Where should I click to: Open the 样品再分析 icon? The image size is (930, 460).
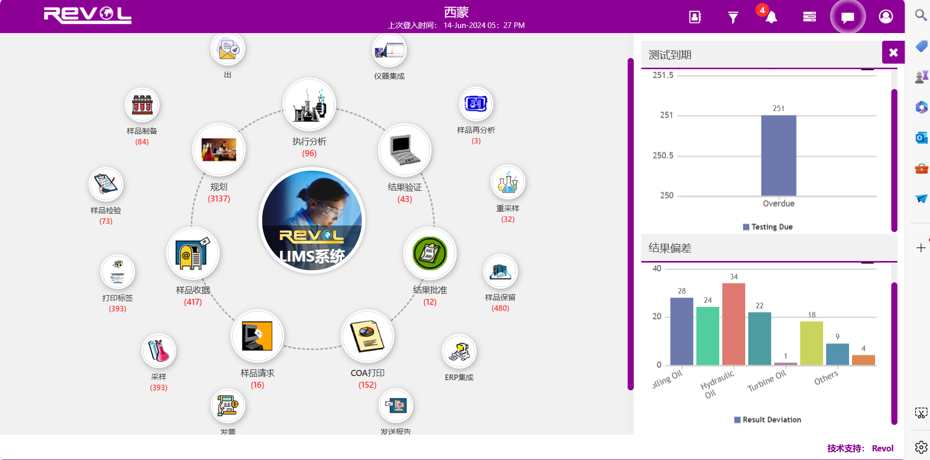coord(476,104)
